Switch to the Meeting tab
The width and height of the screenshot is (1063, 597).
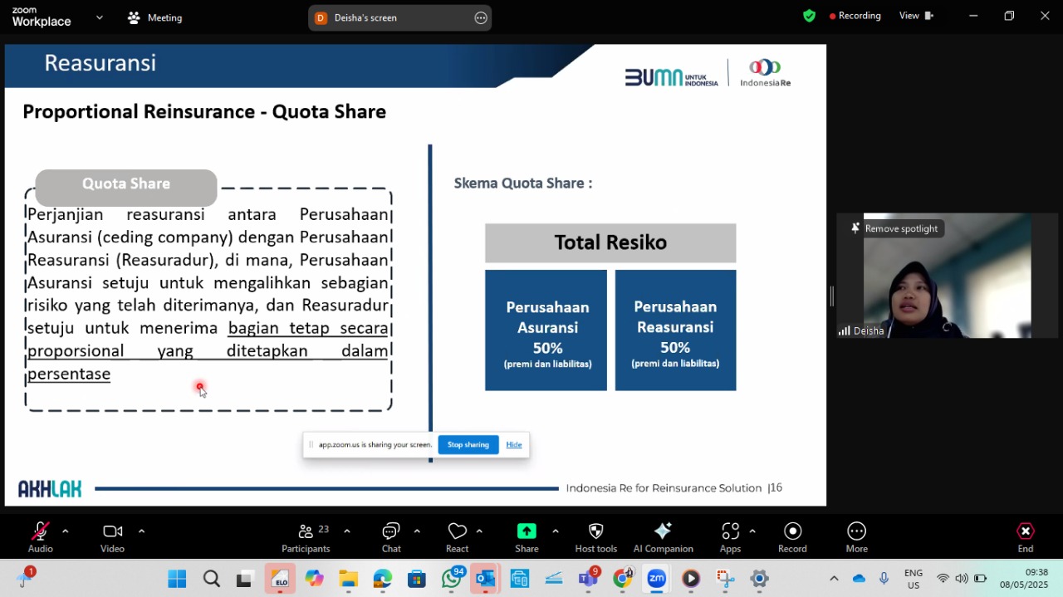pos(154,17)
